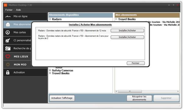Expand Travel Books in available subscriptions
This screenshot has width=183, height=110.
[x=50, y=73]
